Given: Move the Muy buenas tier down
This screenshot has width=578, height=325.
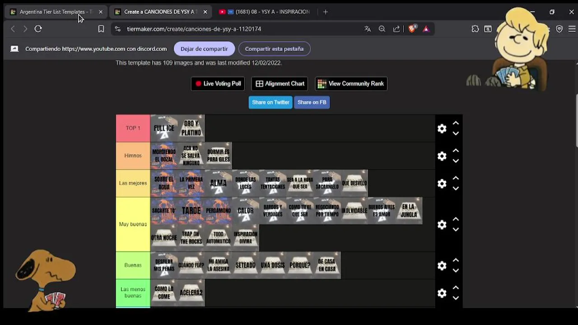Looking at the screenshot, I should tap(456, 230).
